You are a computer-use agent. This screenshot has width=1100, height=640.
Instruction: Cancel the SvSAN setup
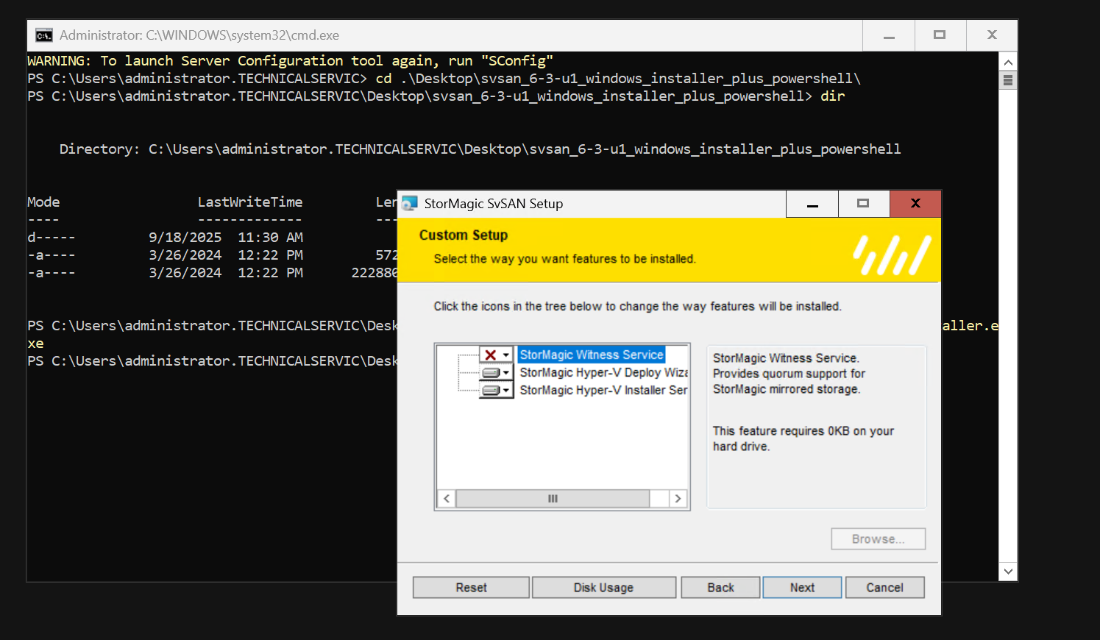[x=884, y=588]
